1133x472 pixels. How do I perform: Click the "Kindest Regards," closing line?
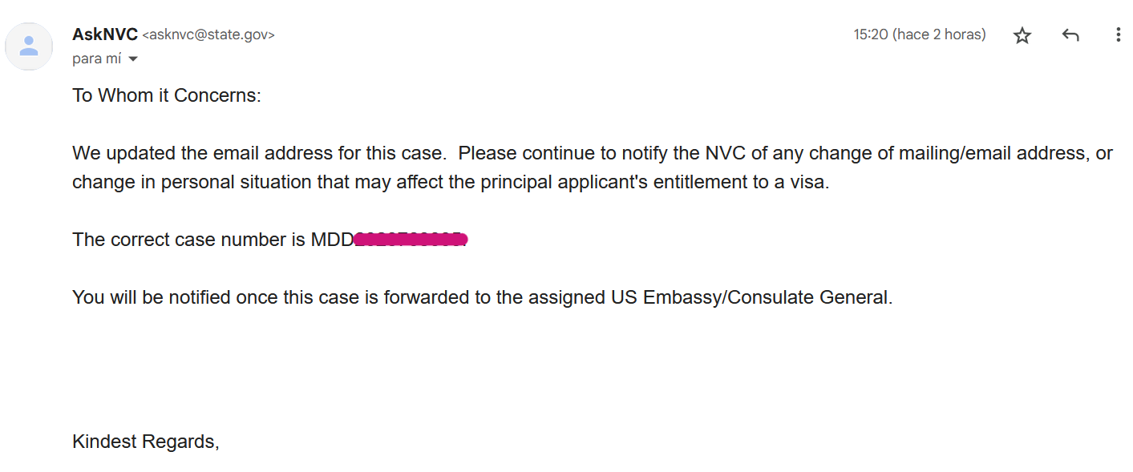tap(146, 442)
